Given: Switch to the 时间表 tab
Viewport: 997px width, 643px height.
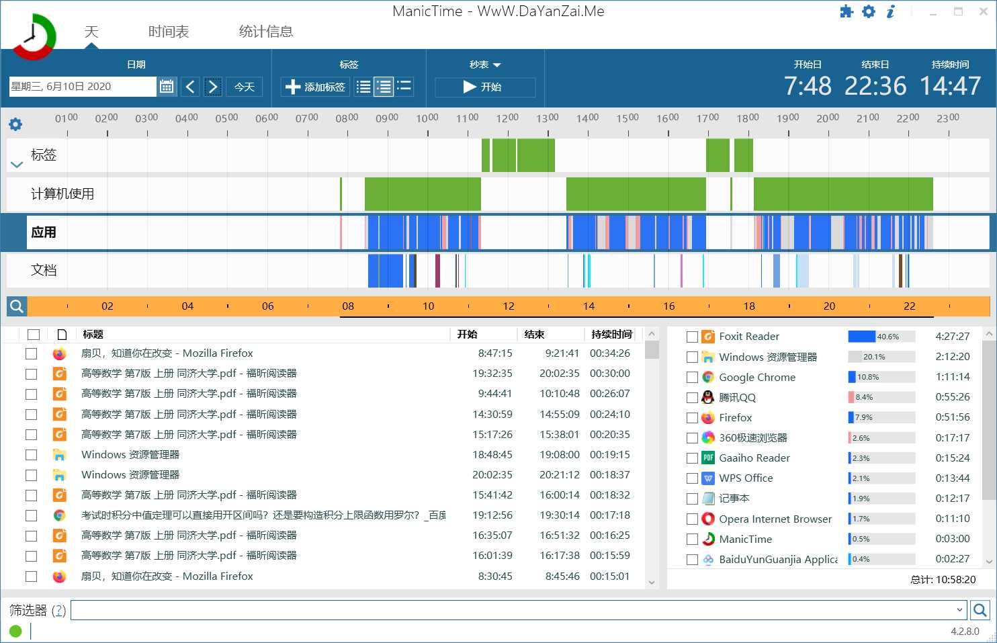Looking at the screenshot, I should click(169, 32).
